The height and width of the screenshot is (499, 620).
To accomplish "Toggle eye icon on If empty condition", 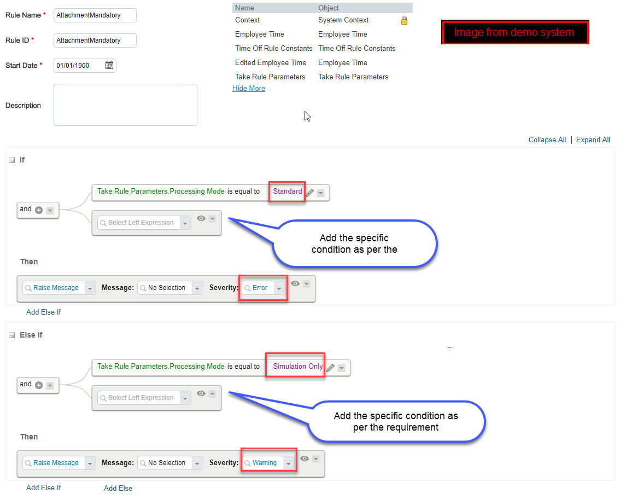I will coord(201,218).
